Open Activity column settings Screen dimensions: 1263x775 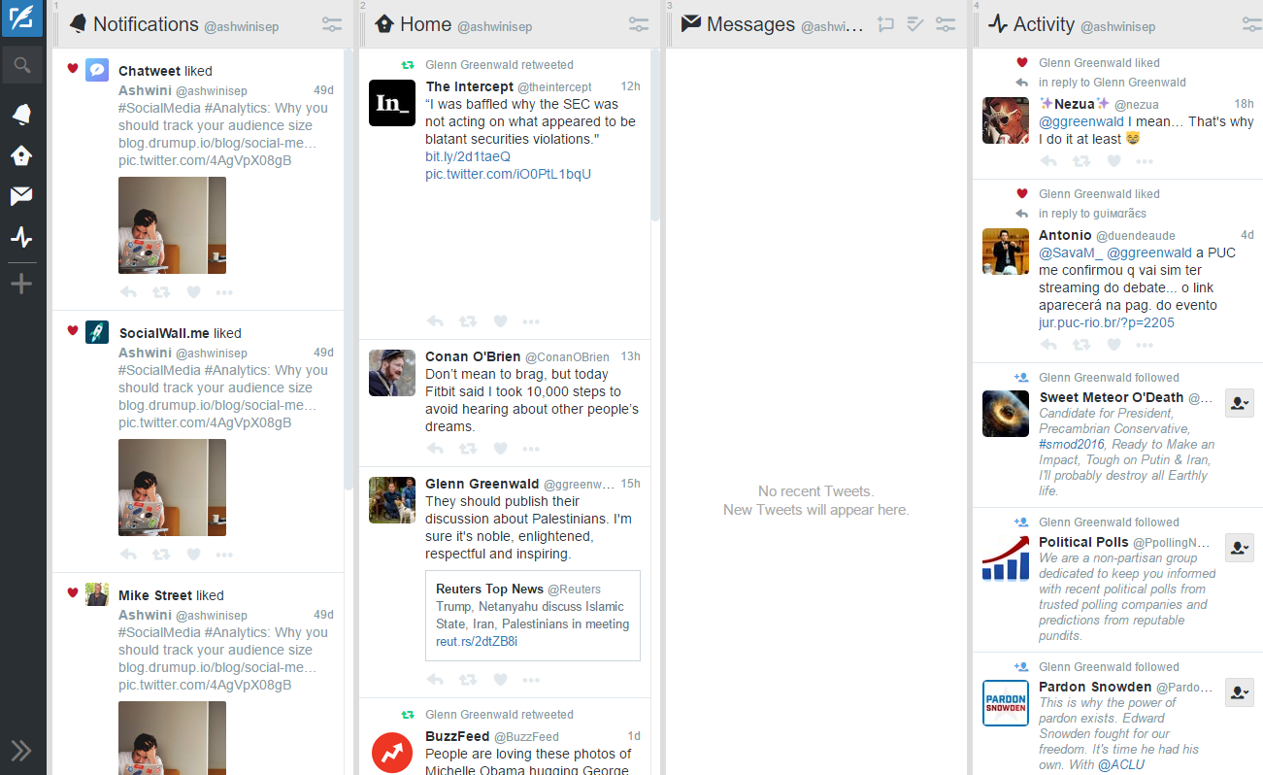click(1252, 25)
